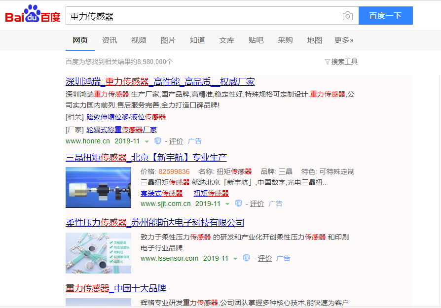The image size is (441, 308).
Task: Open the flexible pressure sensor thumbnail
Action: (x=98, y=253)
